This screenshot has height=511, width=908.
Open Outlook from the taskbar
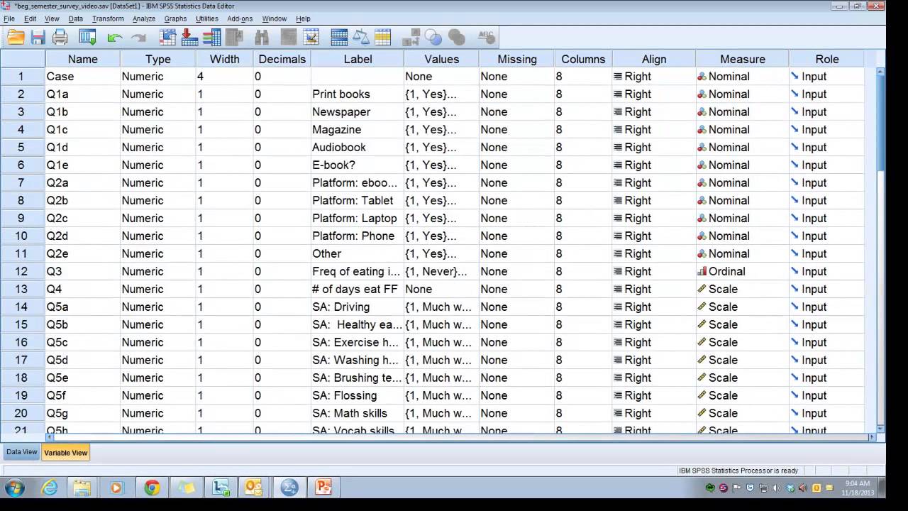point(253,488)
